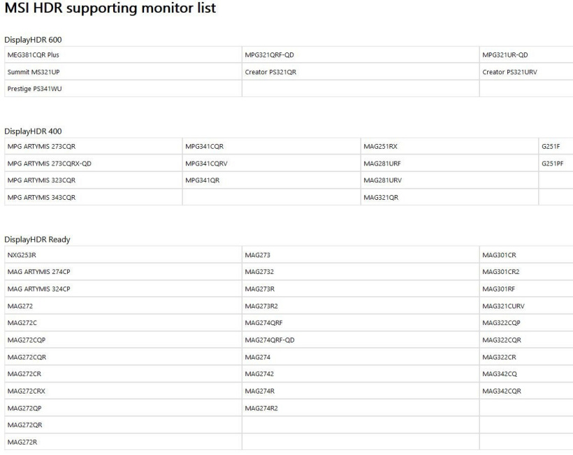Viewport: 573px width, 455px height.
Task: Click the DisplayHDR Ready section label
Action: tap(38, 240)
